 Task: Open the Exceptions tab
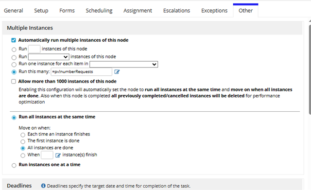(214, 11)
